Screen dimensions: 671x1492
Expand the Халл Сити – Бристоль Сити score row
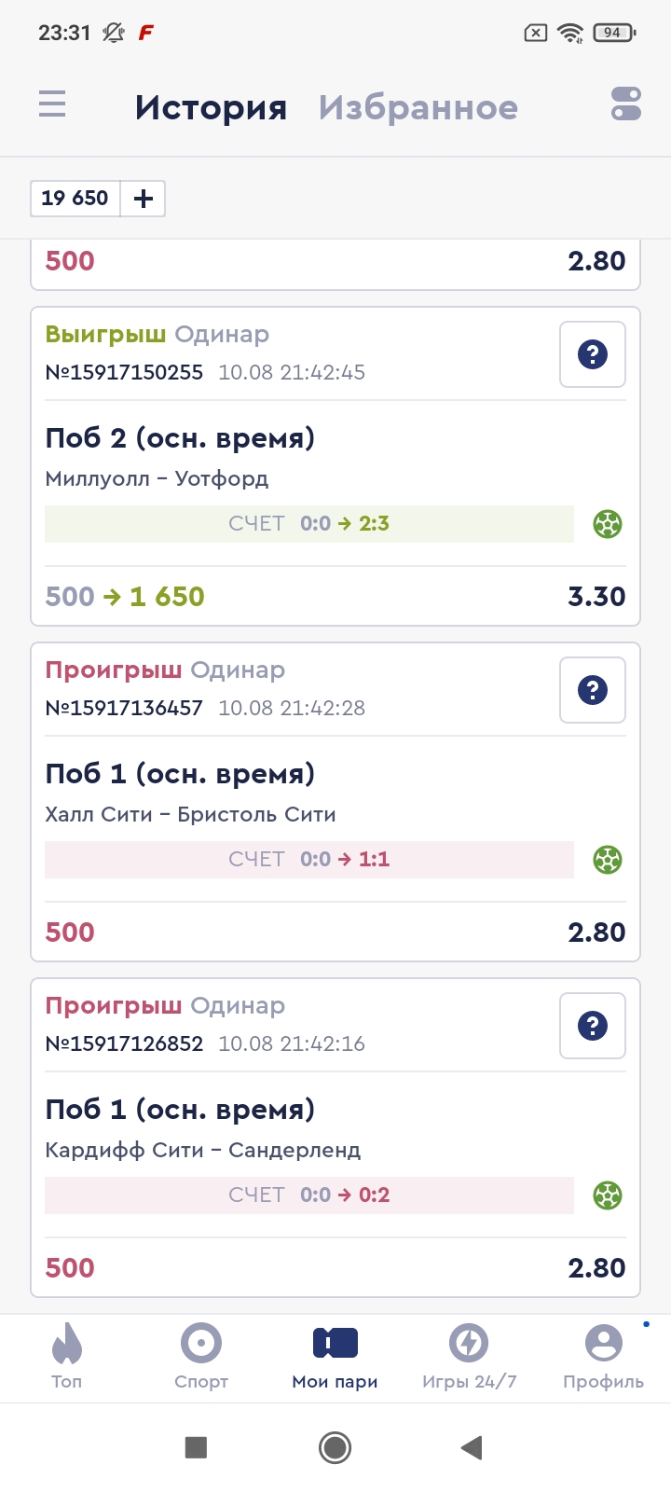(x=309, y=860)
